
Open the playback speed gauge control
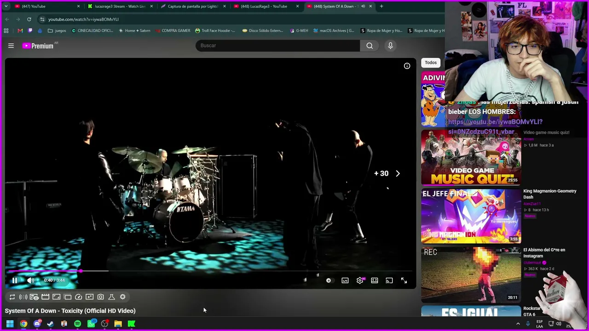79,297
